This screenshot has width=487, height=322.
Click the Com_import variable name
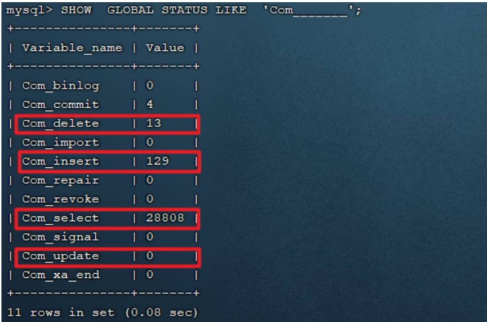[60, 143]
